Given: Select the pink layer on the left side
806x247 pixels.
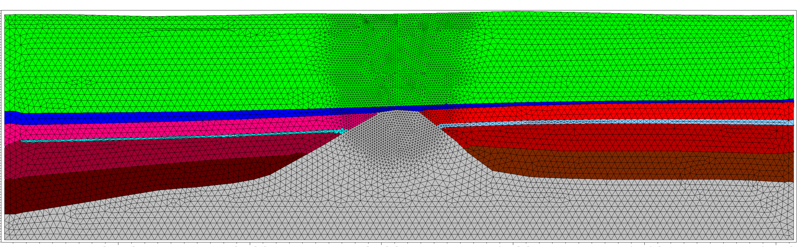Looking at the screenshot, I should pos(127,127).
